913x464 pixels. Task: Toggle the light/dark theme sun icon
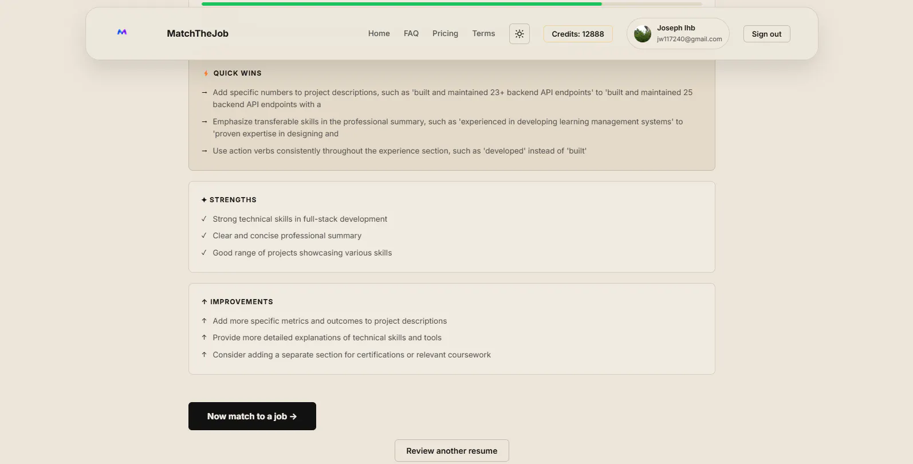point(520,34)
